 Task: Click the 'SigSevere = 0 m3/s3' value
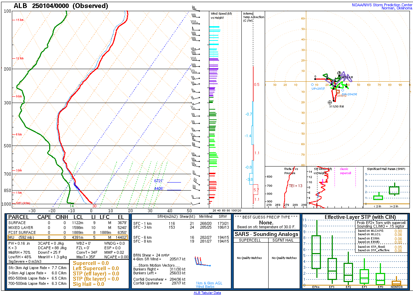tap(25, 262)
